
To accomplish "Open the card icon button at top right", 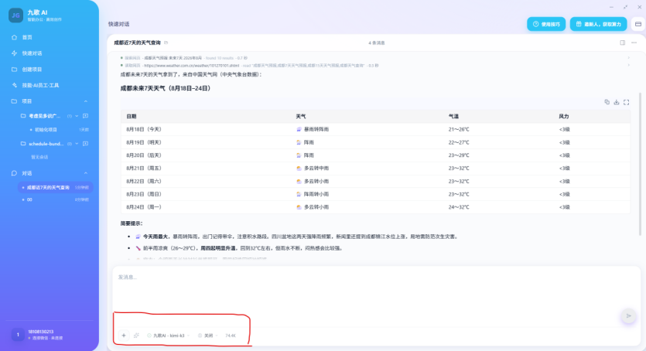I will [x=638, y=24].
